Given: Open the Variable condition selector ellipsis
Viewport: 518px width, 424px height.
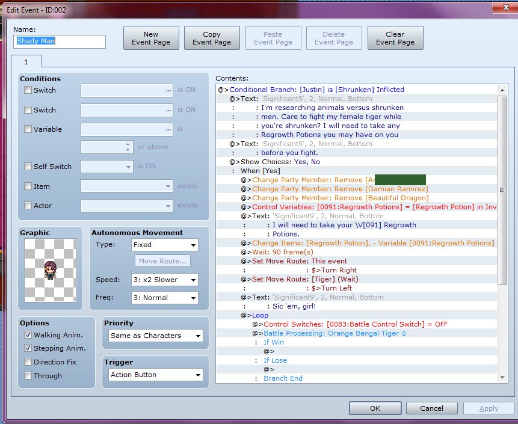Looking at the screenshot, I should (168, 130).
